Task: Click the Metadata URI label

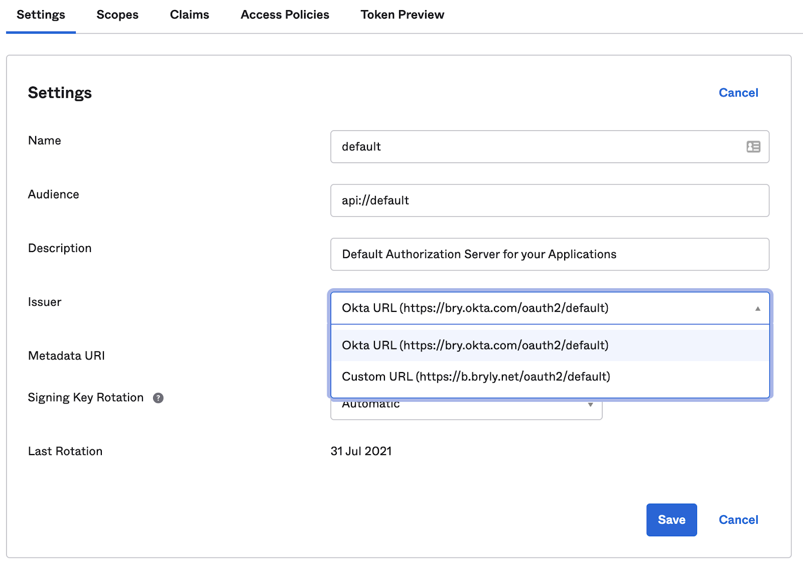Action: 66,356
